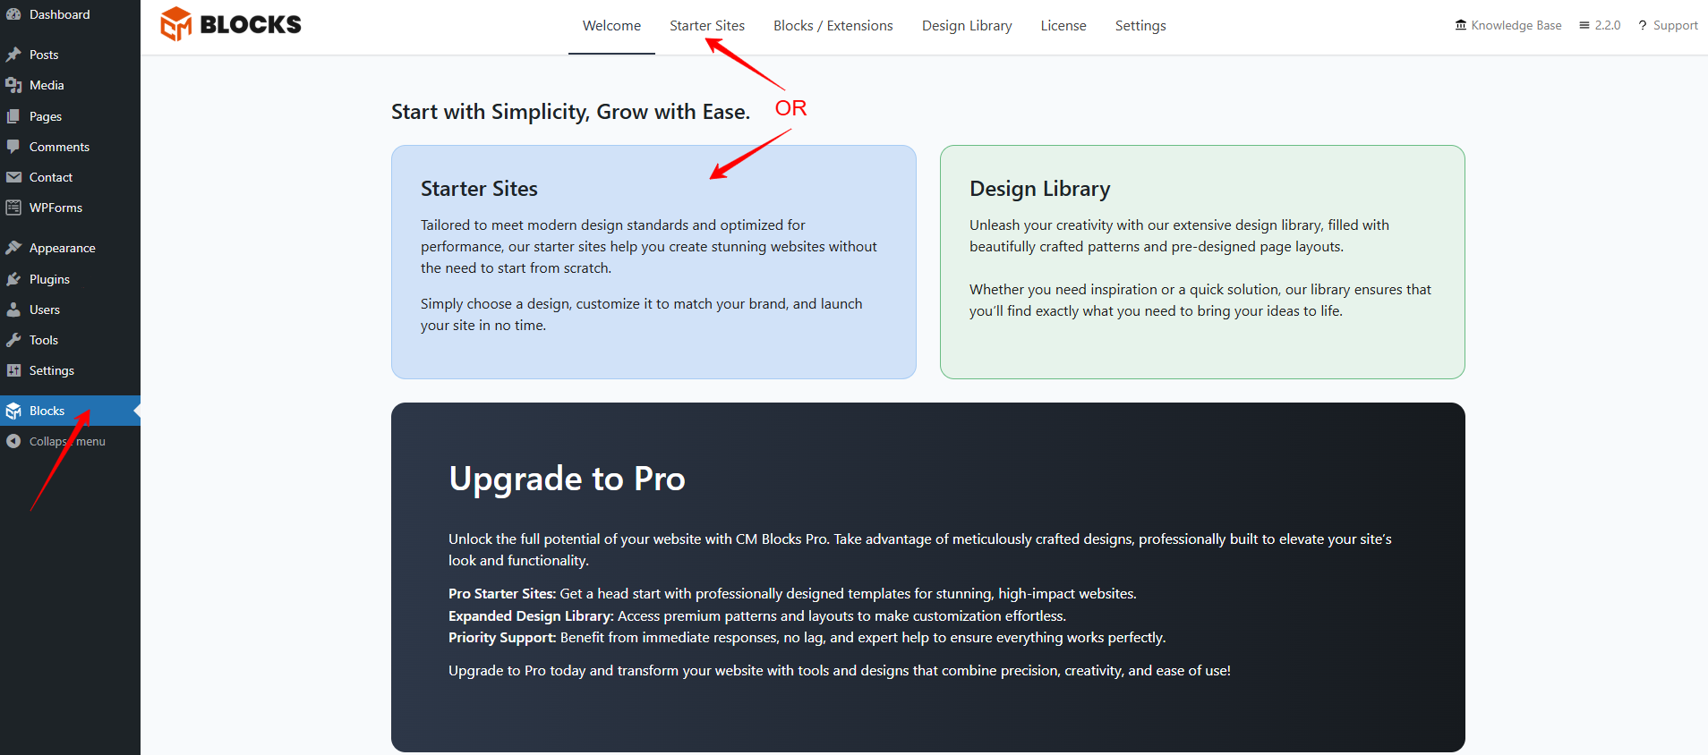Viewport: 1708px width, 755px height.
Task: Click the Knowledge Base building icon
Action: point(1461,25)
